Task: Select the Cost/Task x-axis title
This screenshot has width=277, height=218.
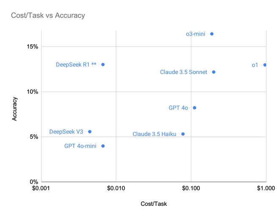Action: [x=153, y=204]
